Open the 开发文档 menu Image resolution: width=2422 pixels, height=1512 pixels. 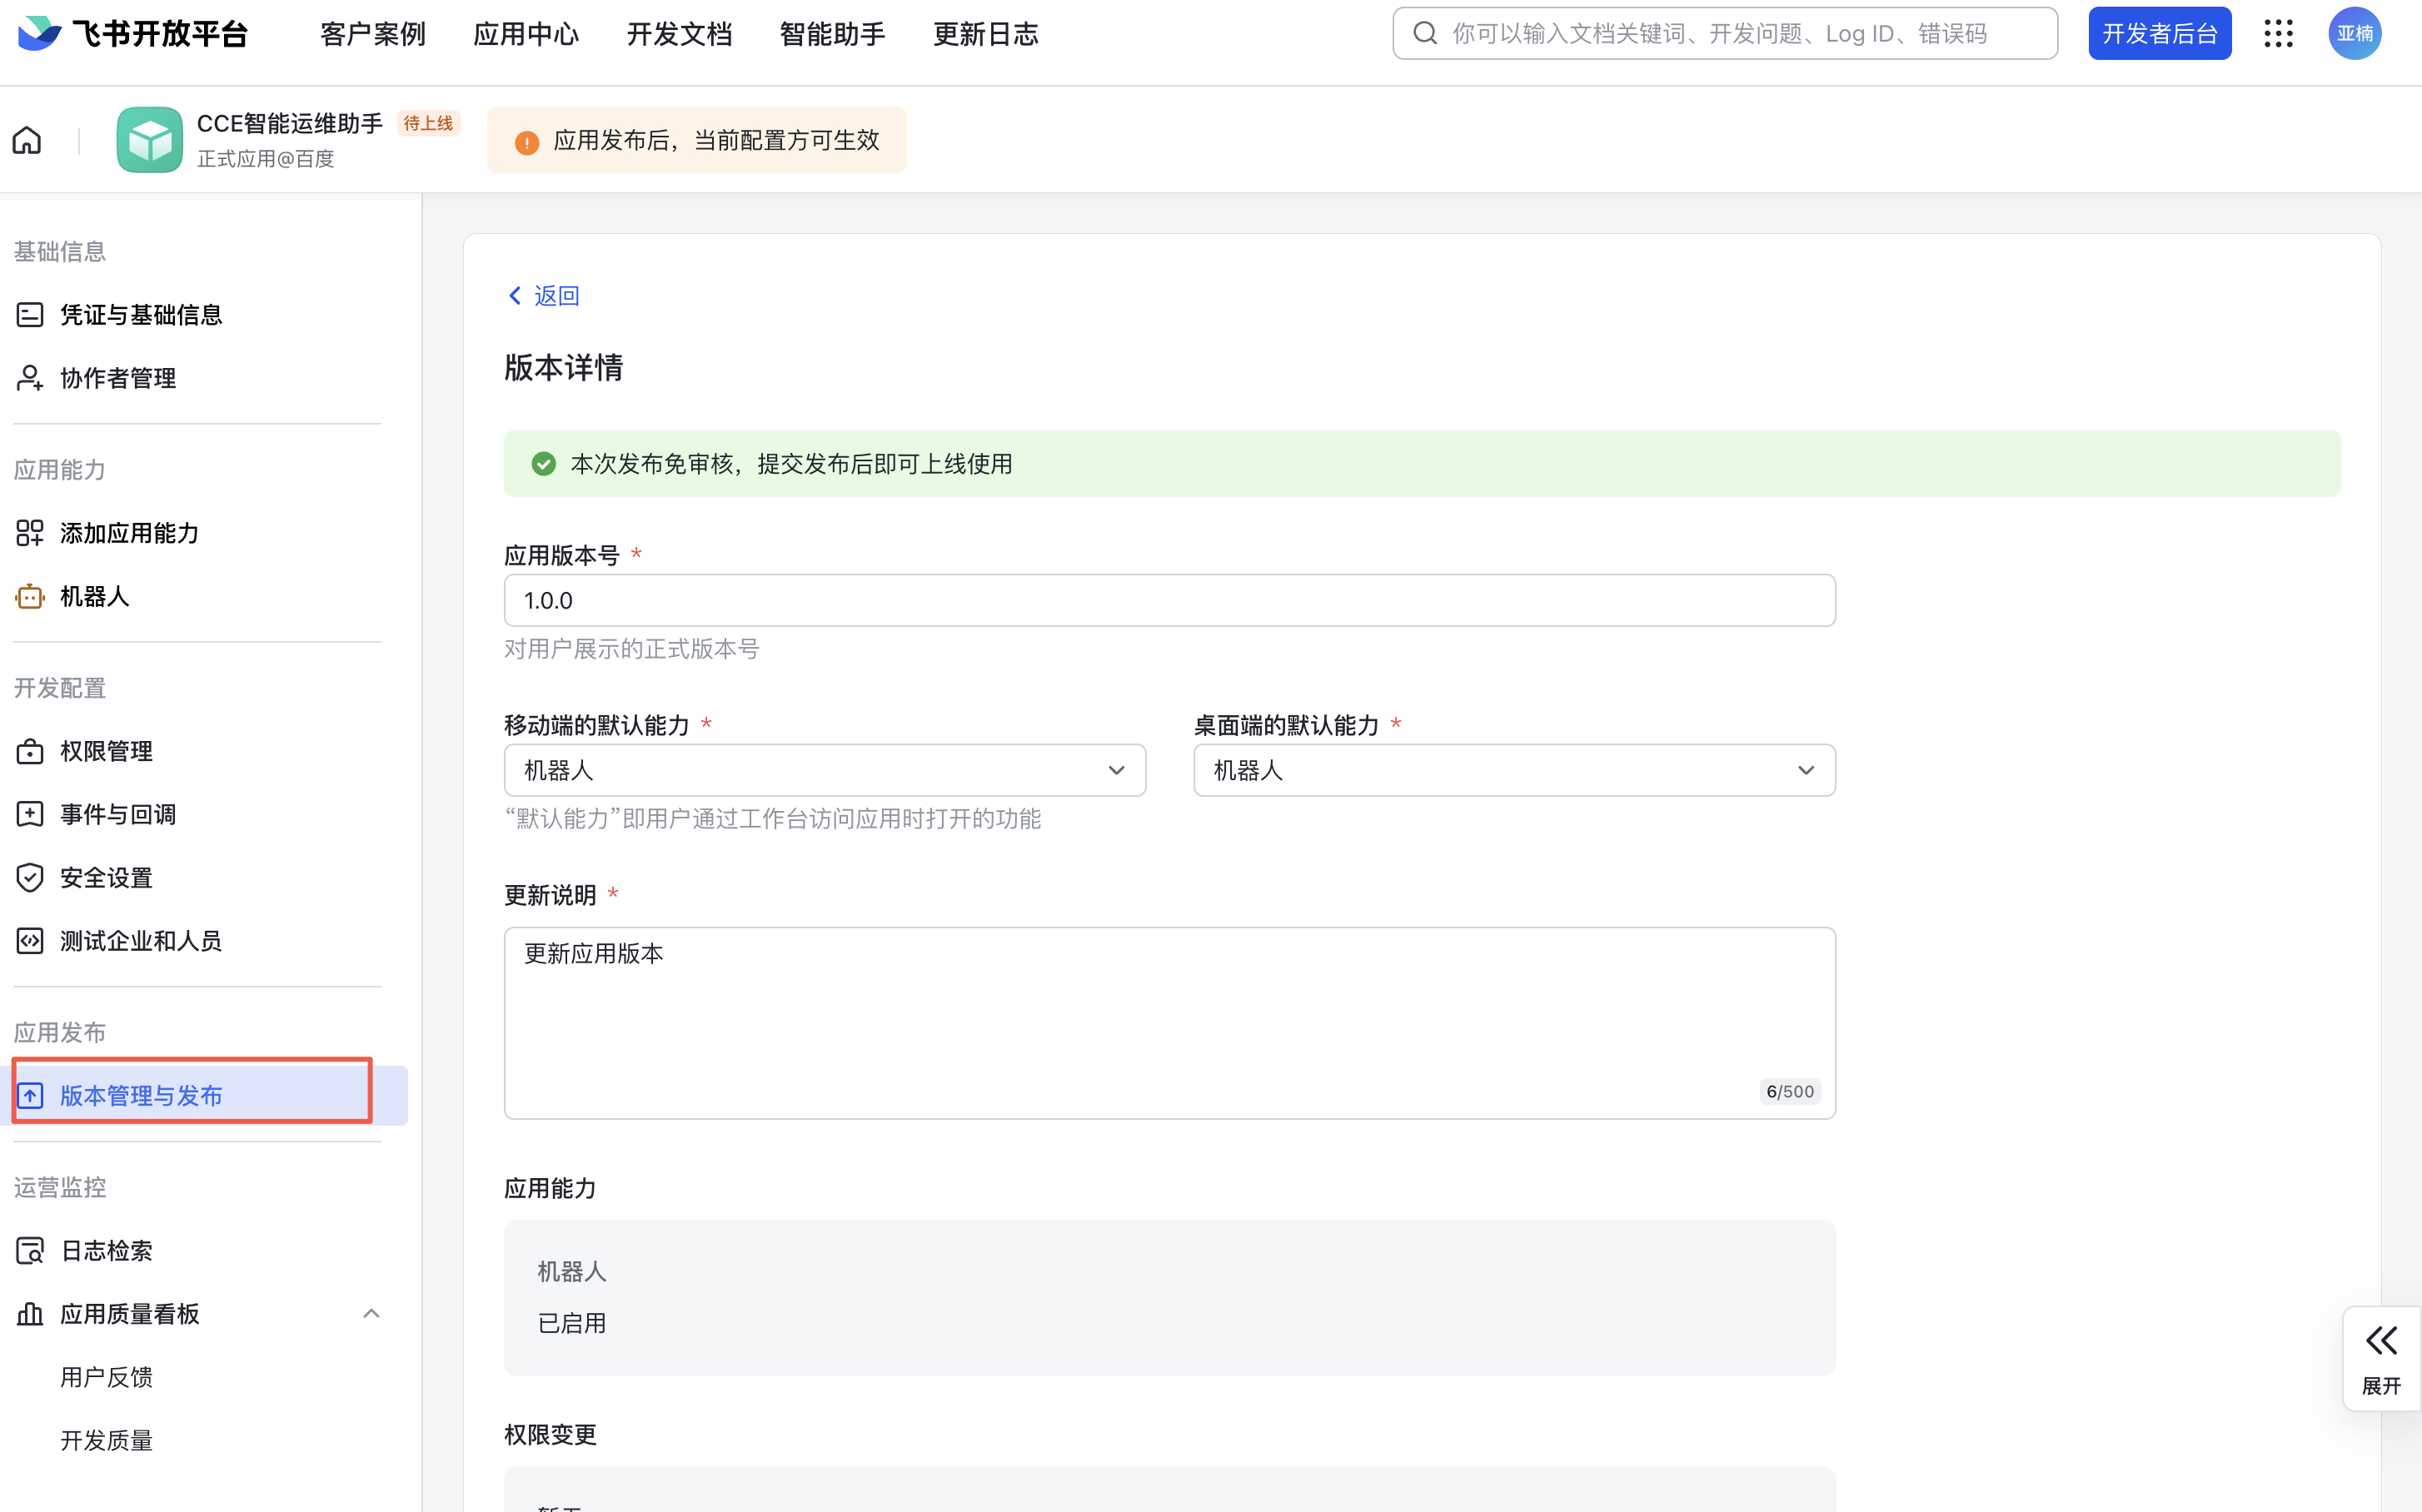(x=680, y=34)
